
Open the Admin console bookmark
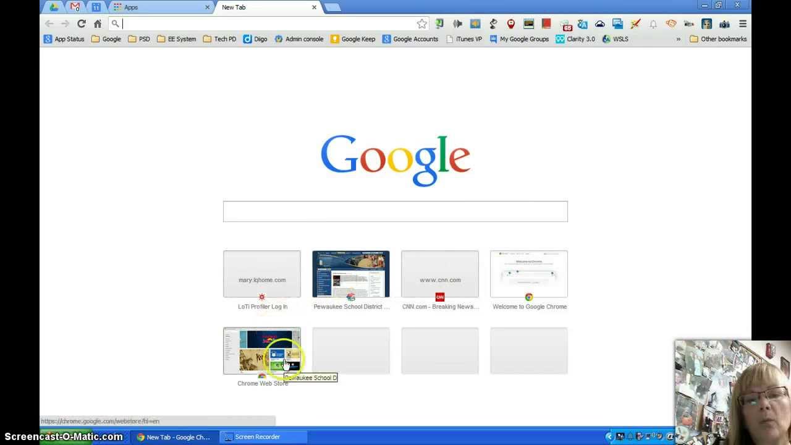click(299, 39)
